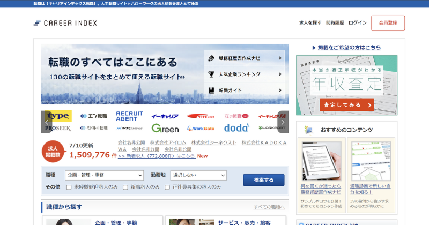429x225 pixels.
Task: Expand the 職務経歴書作成ナビ chevron
Action: click(x=280, y=58)
